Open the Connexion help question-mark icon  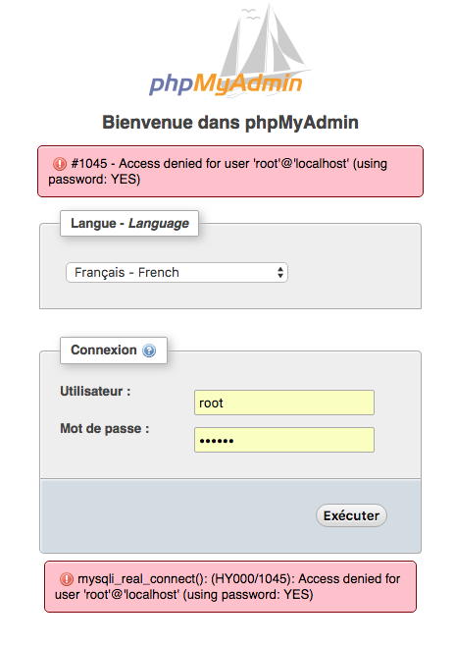click(149, 350)
